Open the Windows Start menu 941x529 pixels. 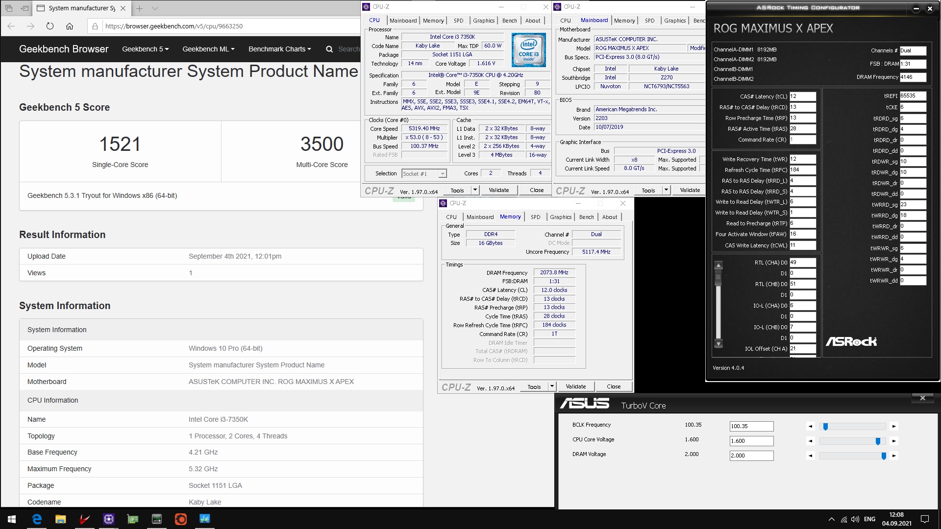point(12,519)
